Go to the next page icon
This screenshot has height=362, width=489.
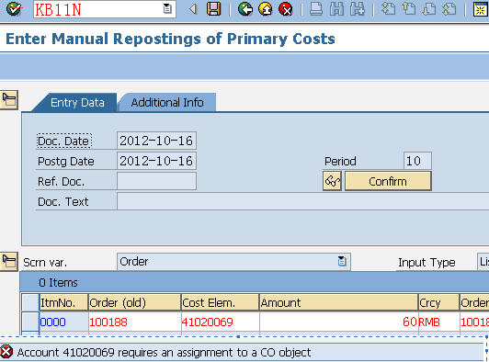tap(429, 9)
